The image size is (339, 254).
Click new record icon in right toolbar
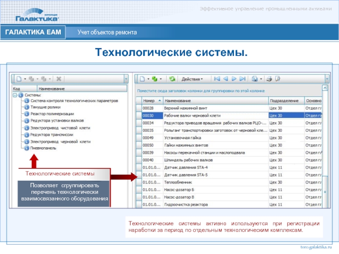pyautogui.click(x=142, y=79)
